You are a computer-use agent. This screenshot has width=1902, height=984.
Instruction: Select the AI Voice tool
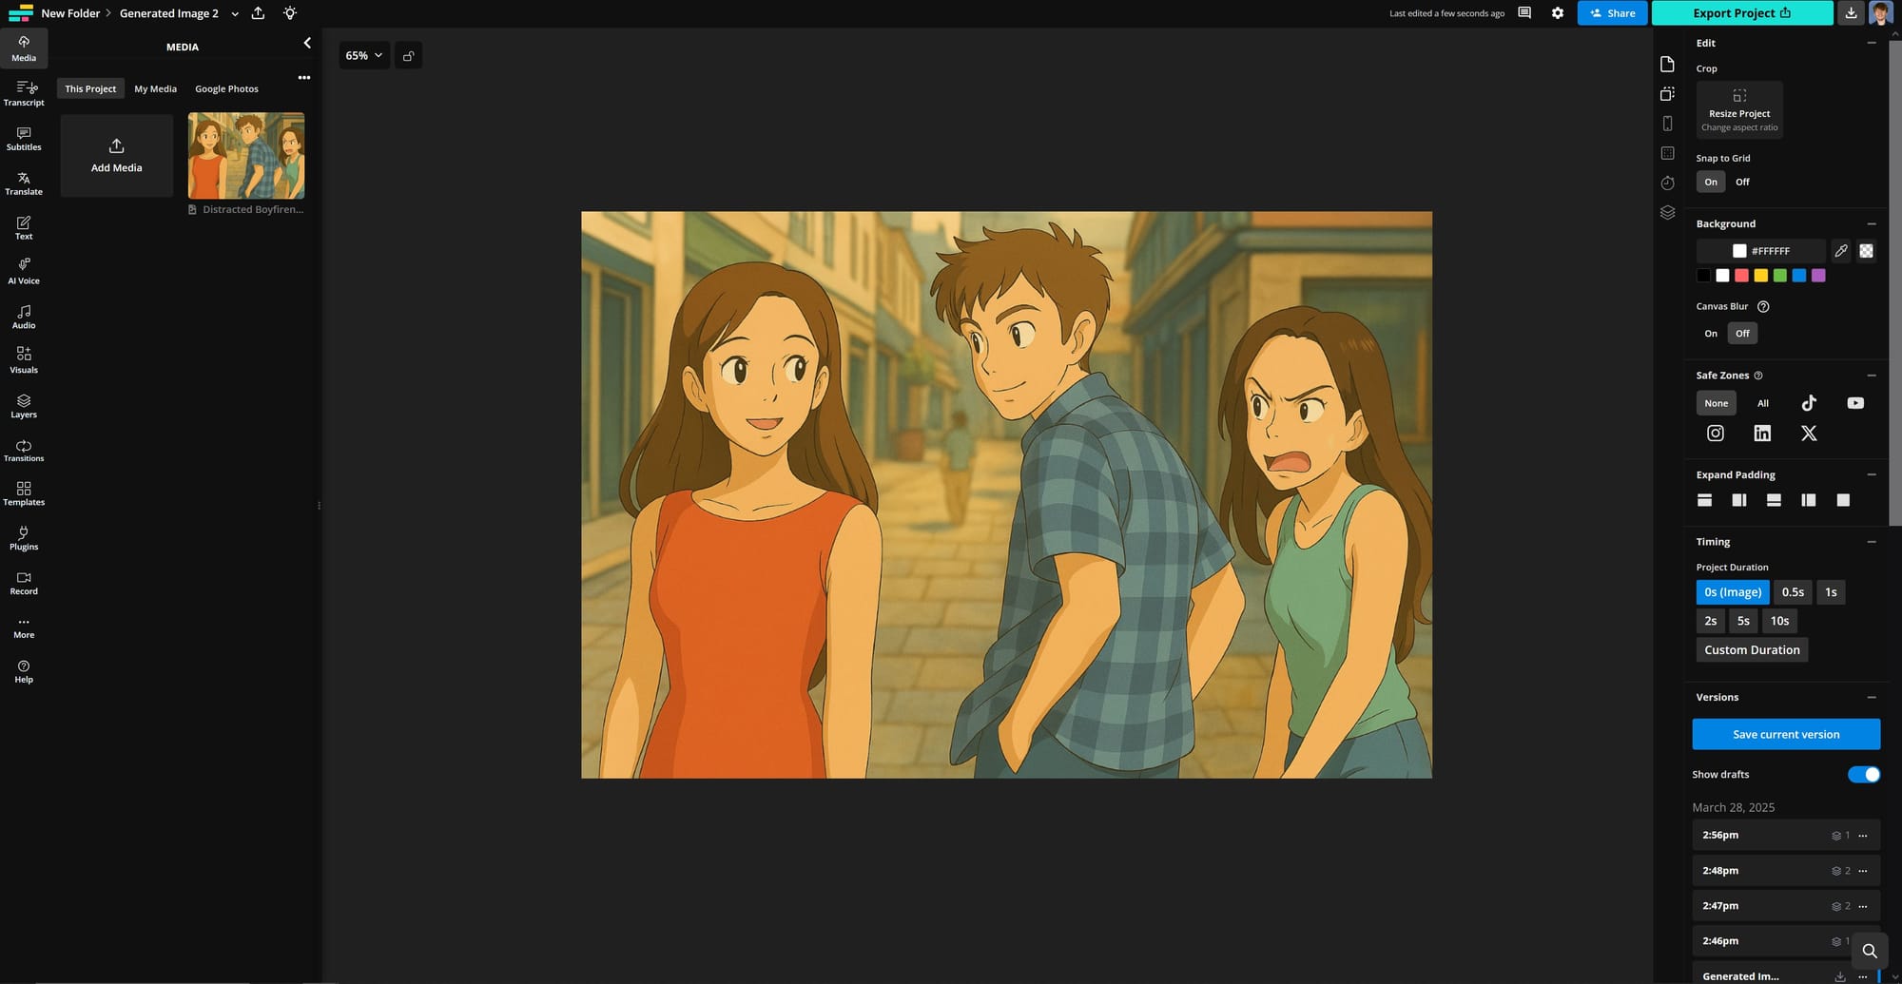[x=23, y=270]
